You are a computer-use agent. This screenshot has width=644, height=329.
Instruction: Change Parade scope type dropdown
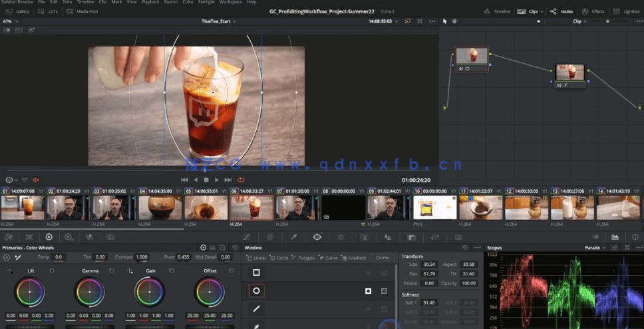coord(595,248)
